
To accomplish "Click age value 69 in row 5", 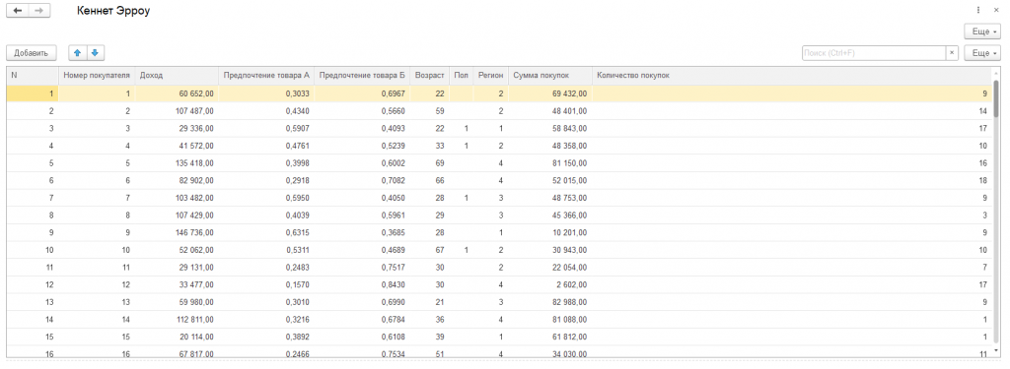I will [x=440, y=163].
